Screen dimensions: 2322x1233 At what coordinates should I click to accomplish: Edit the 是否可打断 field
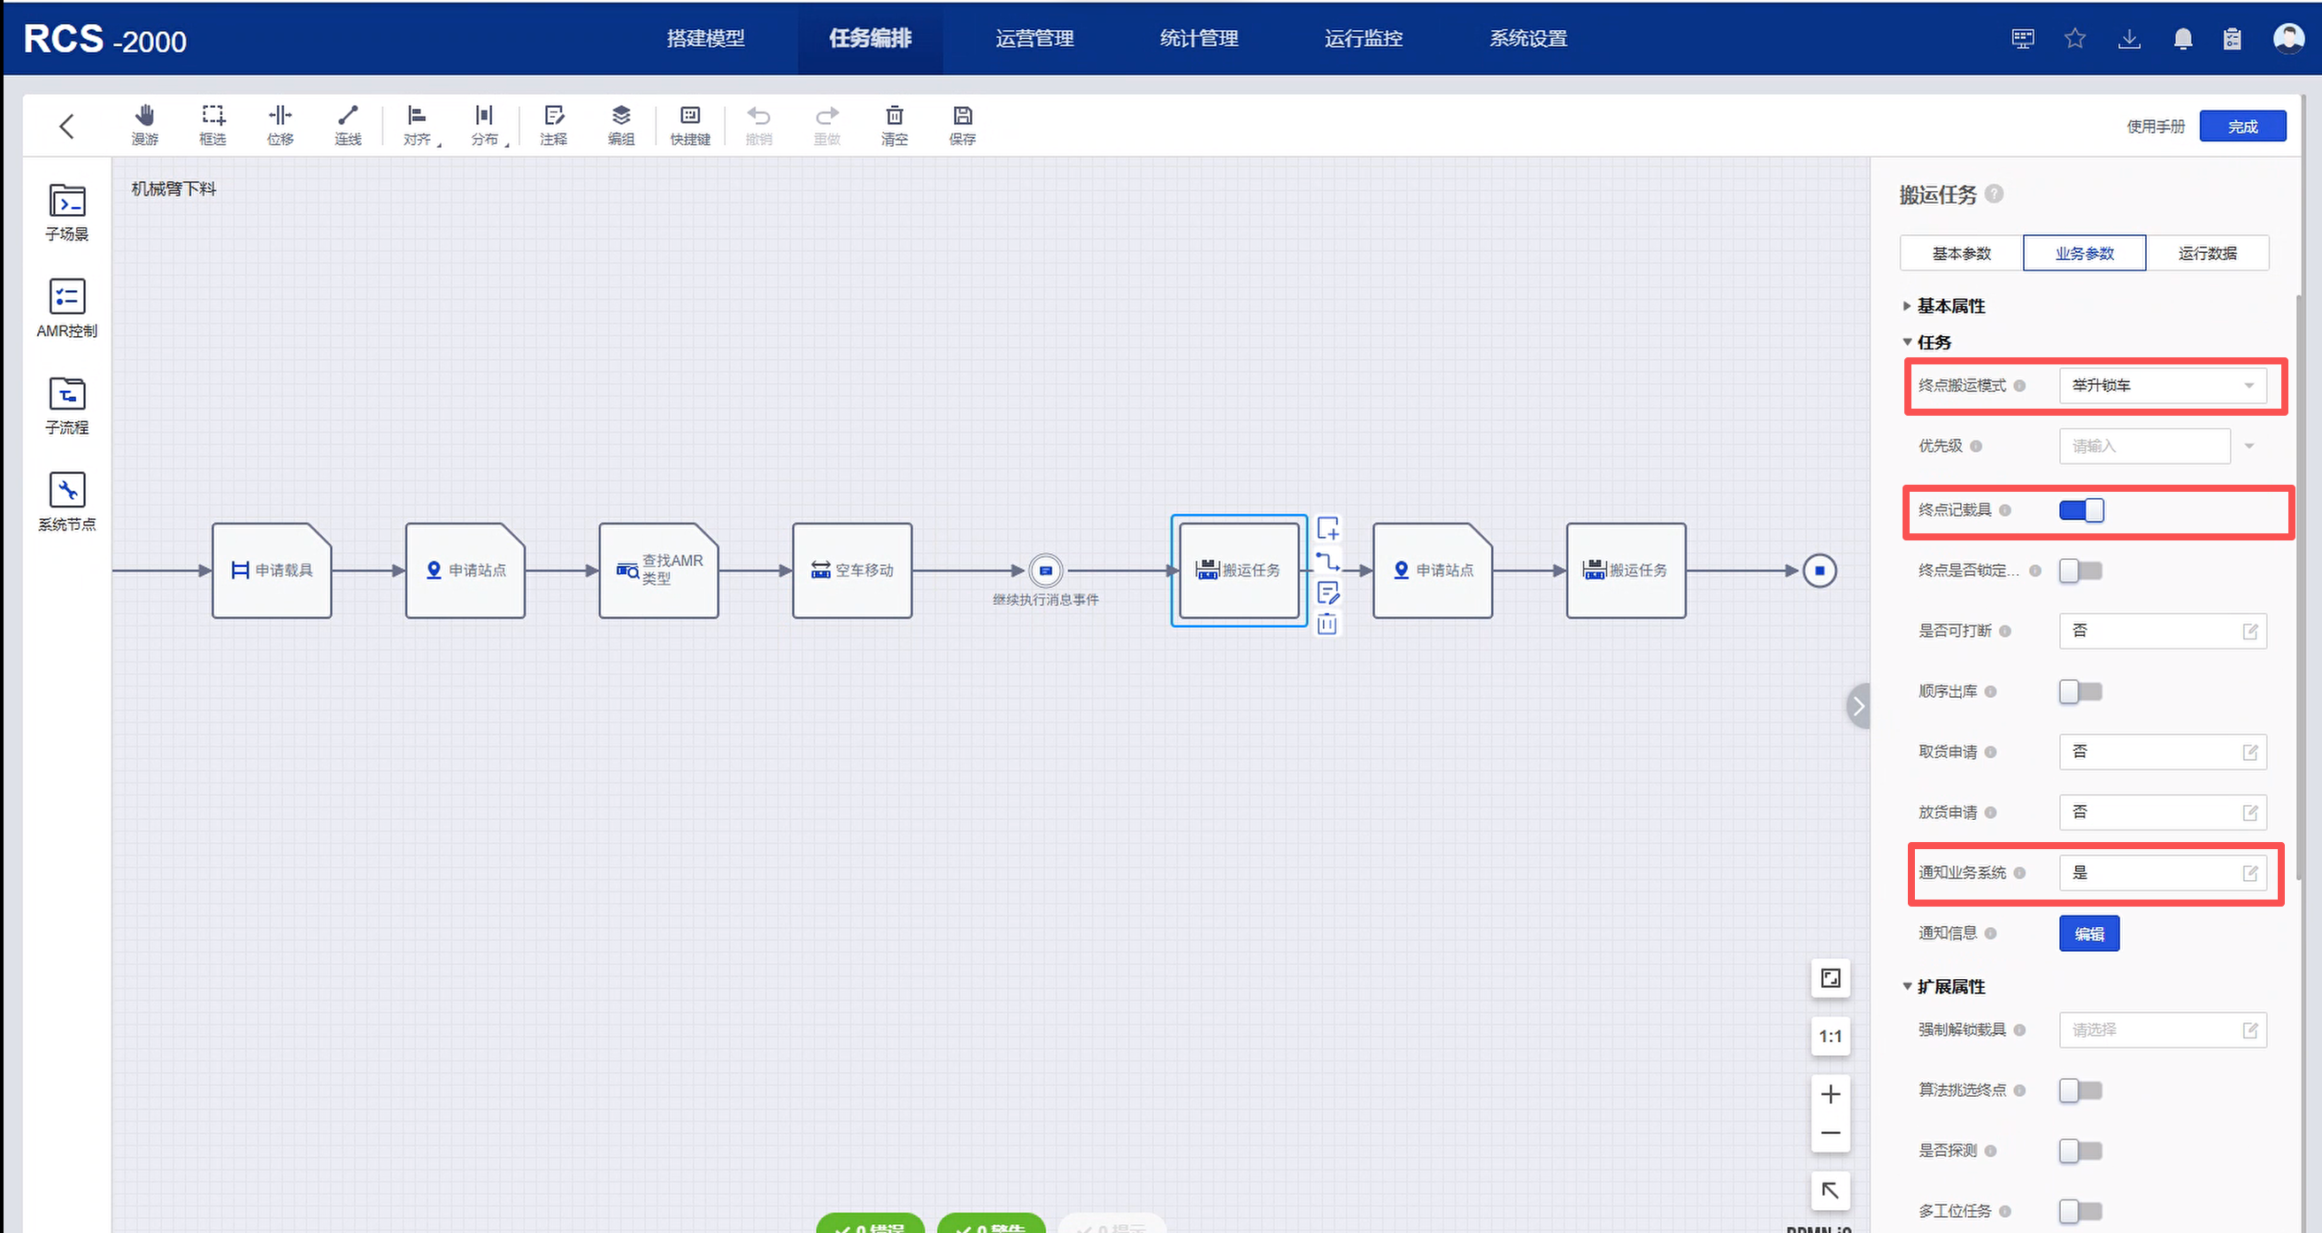(x=2163, y=631)
